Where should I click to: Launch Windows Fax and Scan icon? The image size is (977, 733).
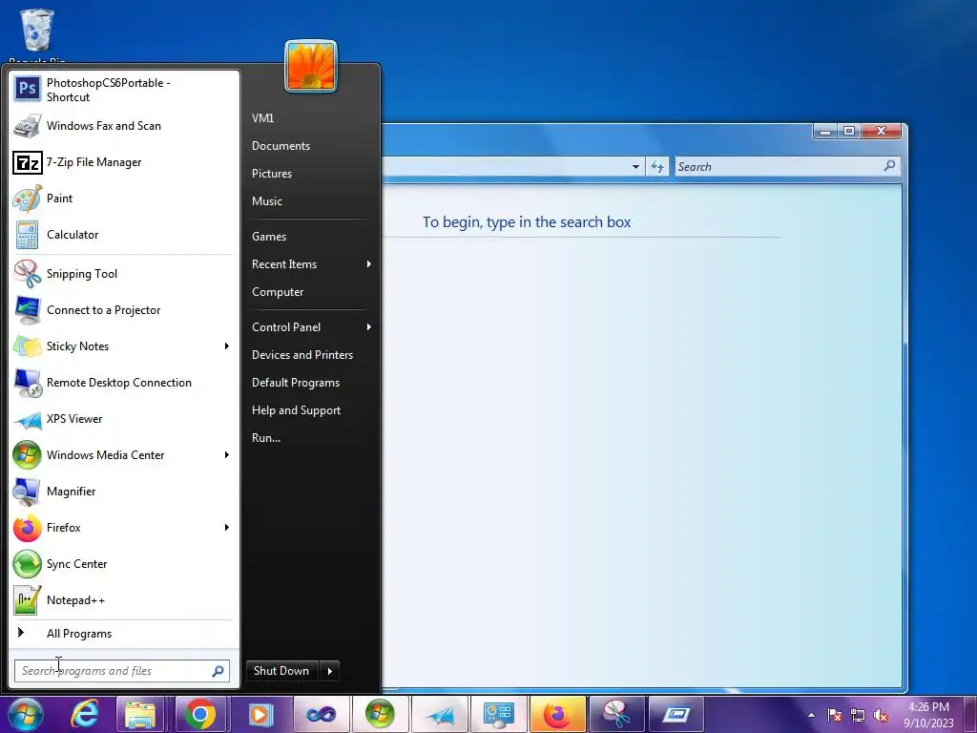28,126
